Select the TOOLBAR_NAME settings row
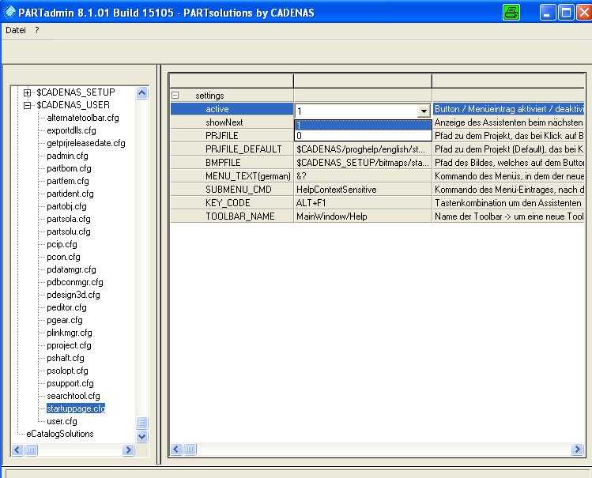592x478 pixels. [377, 216]
